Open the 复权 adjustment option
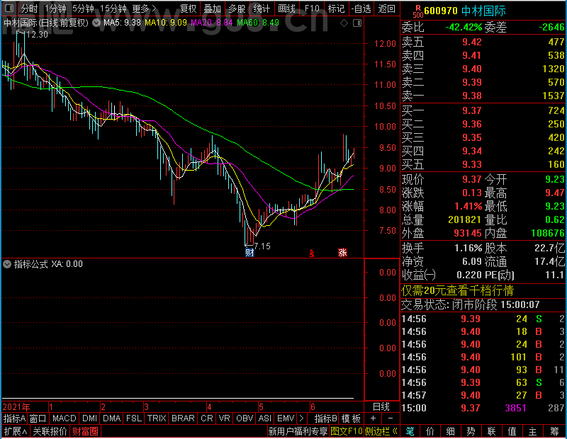This screenshot has width=567, height=439. coord(188,8)
